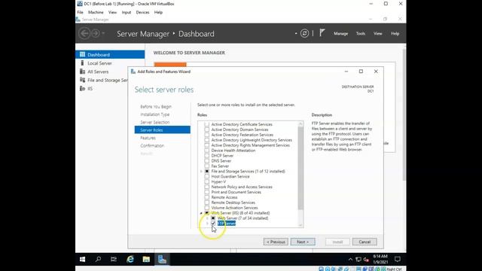Open the Action Center notifications
This screenshot has height=271, width=482.
(397, 259)
